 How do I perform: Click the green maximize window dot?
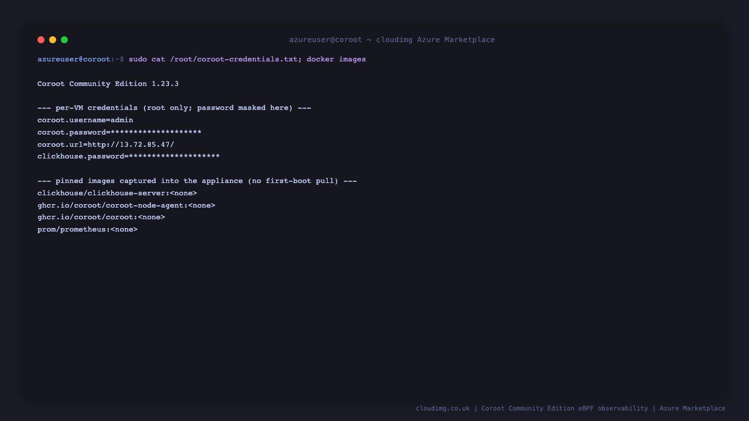pos(64,40)
